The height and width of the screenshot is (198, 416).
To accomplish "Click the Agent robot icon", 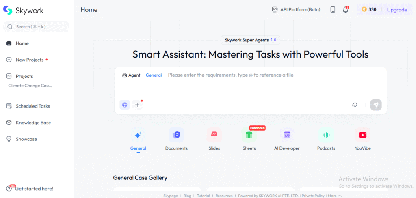I will [x=125, y=75].
